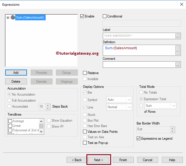Select the Sum of Rows radio button

pos(141,106)
